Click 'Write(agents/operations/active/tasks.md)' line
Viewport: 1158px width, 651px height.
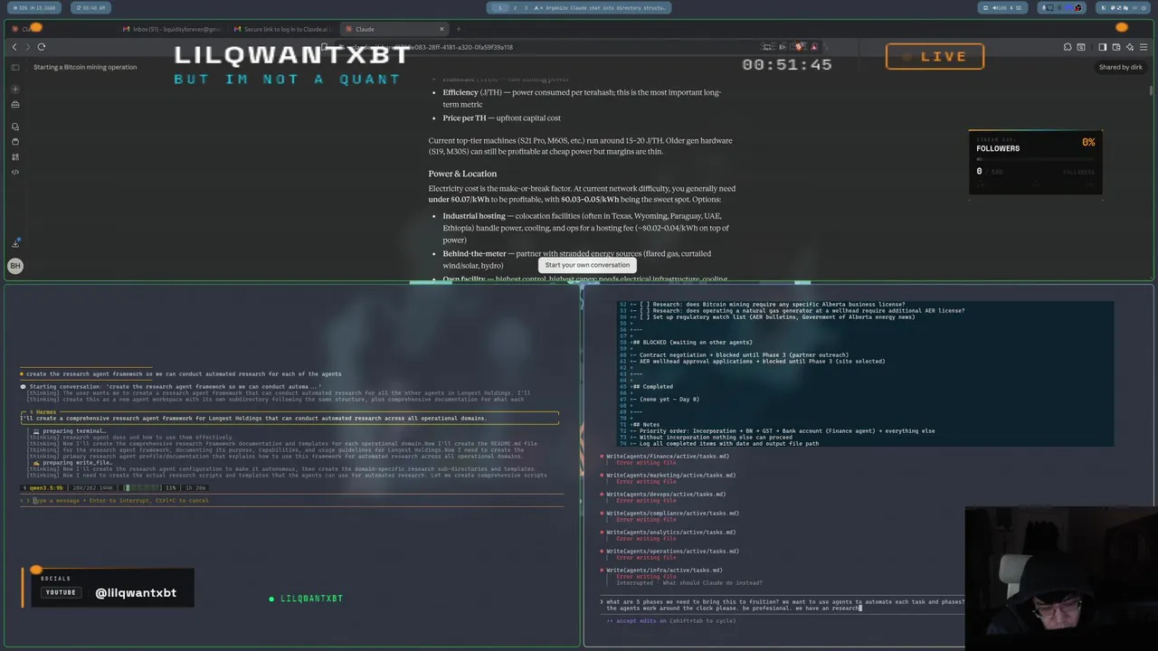(672, 552)
